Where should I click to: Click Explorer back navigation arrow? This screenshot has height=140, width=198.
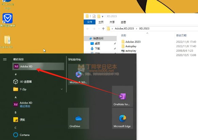(88, 29)
